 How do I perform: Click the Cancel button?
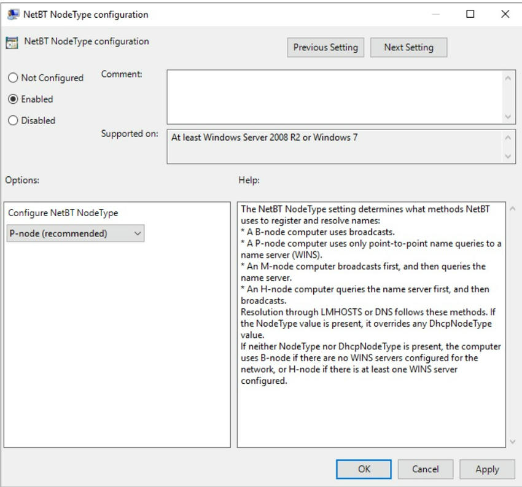425,469
